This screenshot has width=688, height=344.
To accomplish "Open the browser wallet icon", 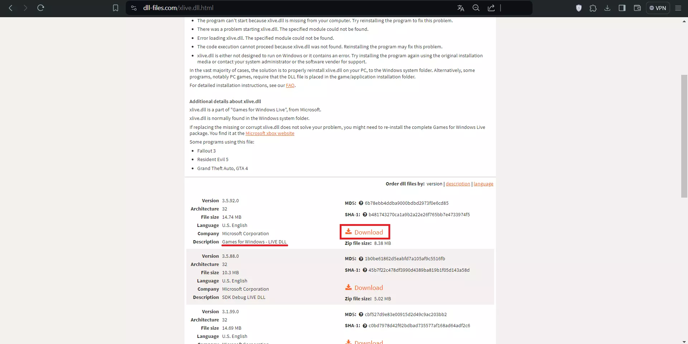I will pos(637,8).
